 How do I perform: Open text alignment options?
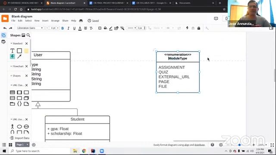tap(85, 28)
